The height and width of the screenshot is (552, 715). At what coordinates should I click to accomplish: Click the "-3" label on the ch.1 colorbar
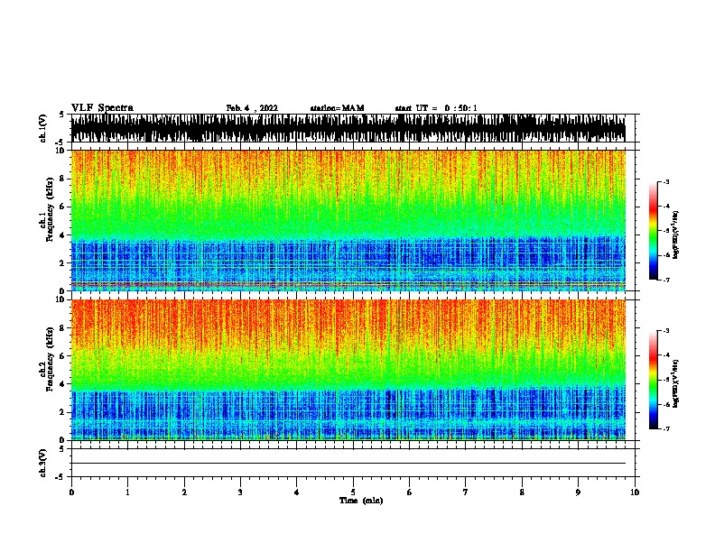(666, 181)
